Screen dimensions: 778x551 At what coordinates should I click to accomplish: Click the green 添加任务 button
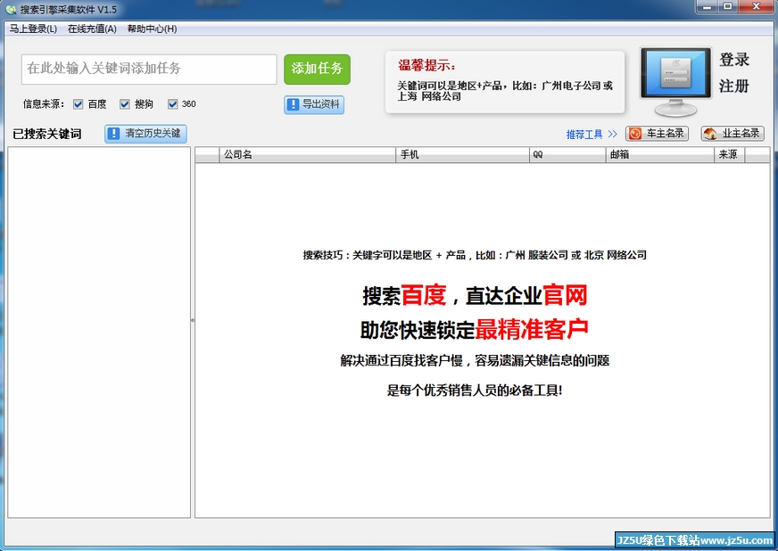(317, 69)
